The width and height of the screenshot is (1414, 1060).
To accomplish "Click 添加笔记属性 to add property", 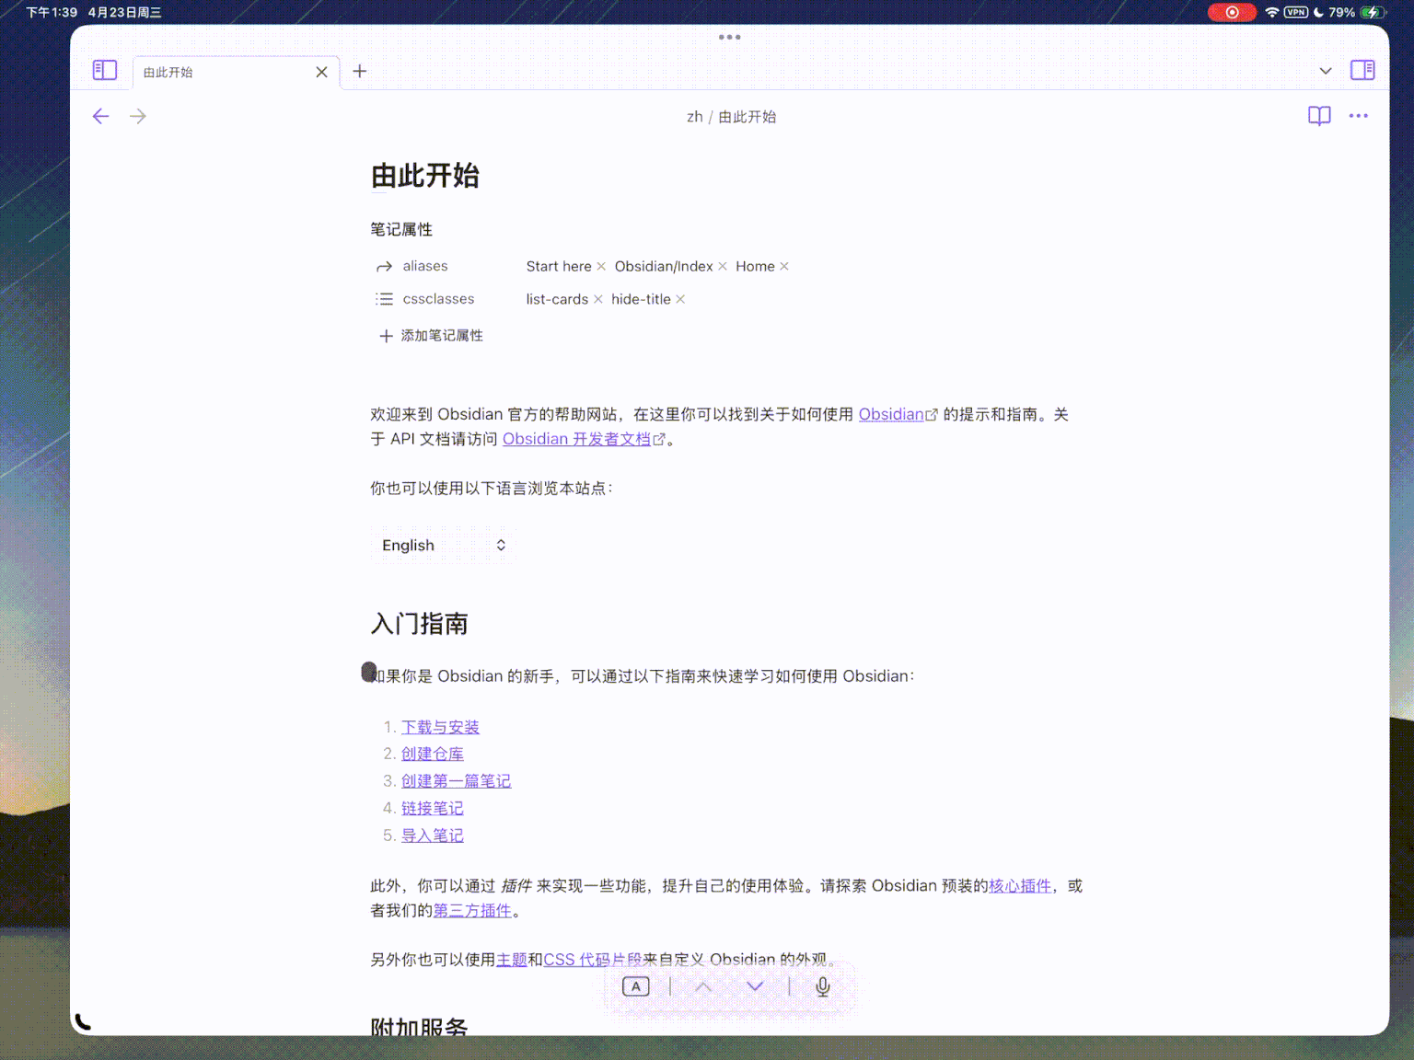I will (431, 336).
